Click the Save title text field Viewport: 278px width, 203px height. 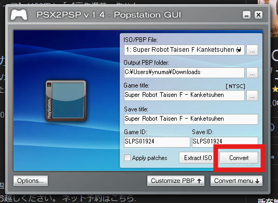pos(191,119)
